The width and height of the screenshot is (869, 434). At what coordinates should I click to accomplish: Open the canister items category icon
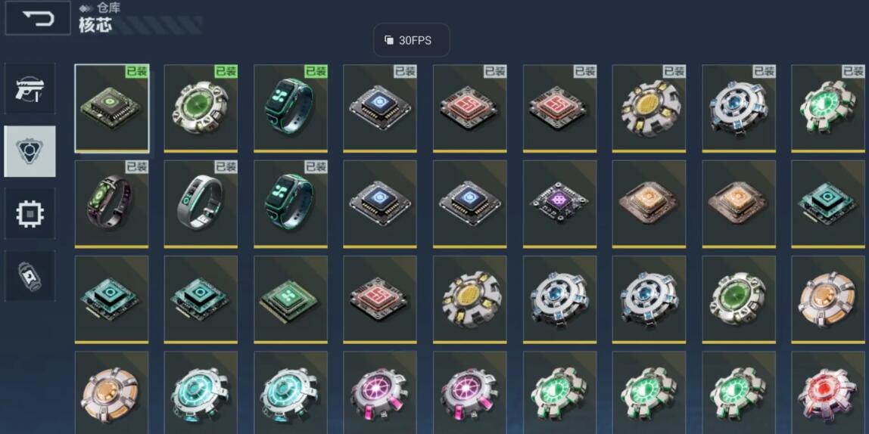30,276
